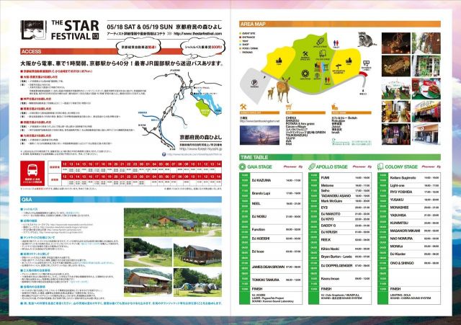Click the circled P parking icon on the map
This screenshot has height=325, width=461.
point(254,83)
